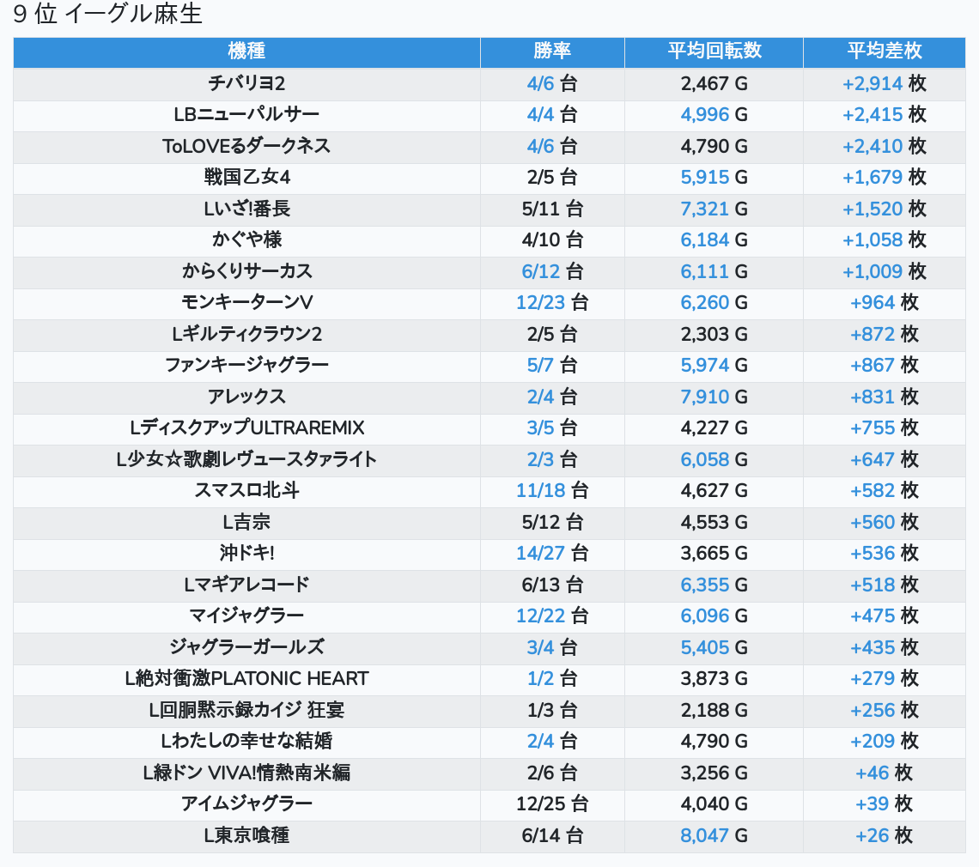Select the 戦国乙女4 machine name
The width and height of the screenshot is (979, 867).
click(x=246, y=178)
